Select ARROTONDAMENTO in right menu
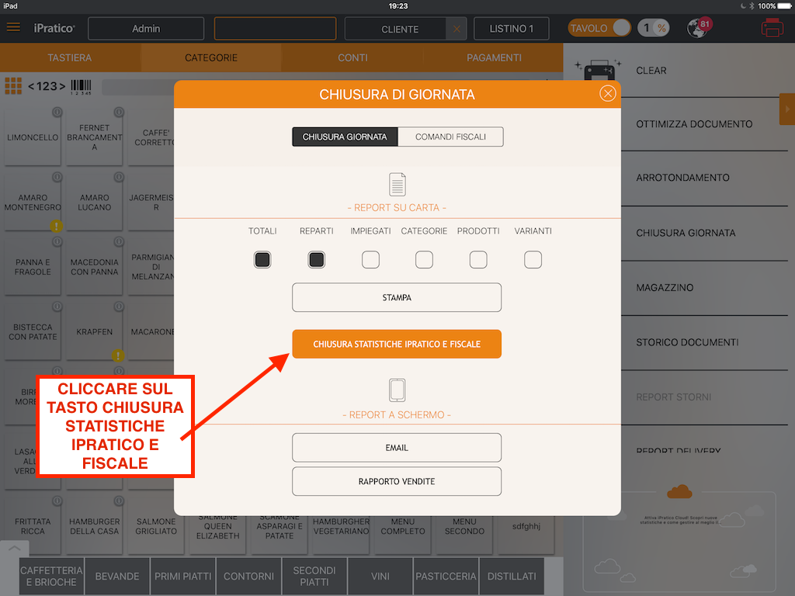This screenshot has height=596, width=795. coord(703,178)
